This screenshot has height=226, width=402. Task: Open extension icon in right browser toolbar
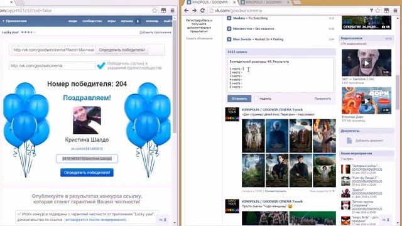[386, 11]
